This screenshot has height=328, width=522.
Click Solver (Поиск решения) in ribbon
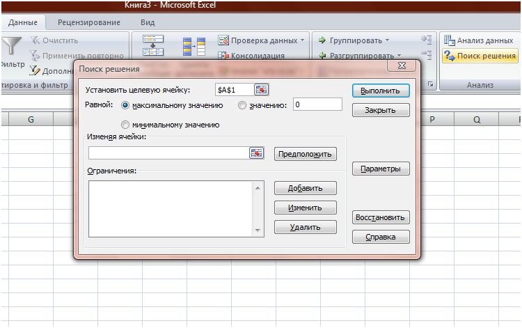(480, 56)
